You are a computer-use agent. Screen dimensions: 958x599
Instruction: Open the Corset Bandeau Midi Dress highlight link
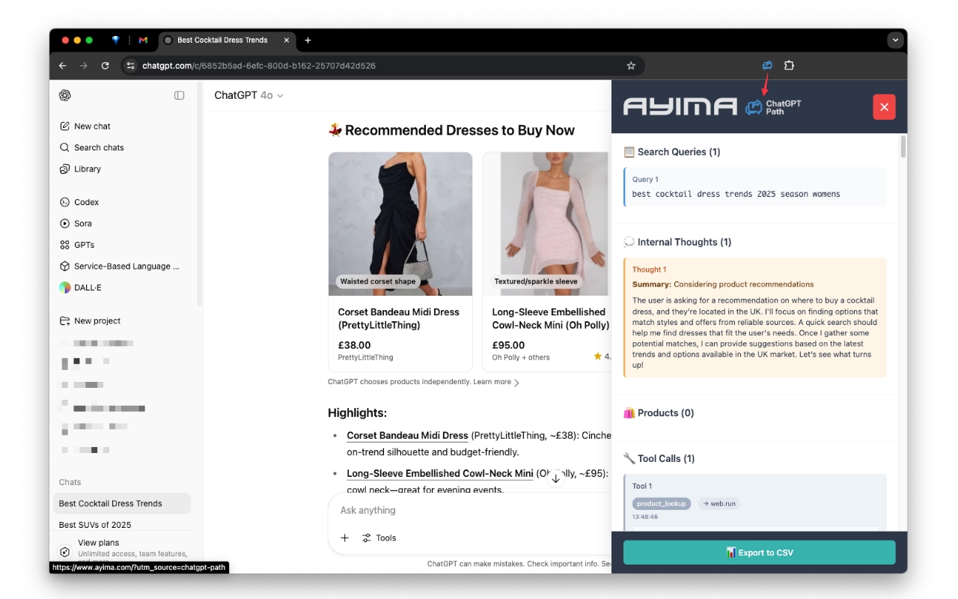[407, 436]
